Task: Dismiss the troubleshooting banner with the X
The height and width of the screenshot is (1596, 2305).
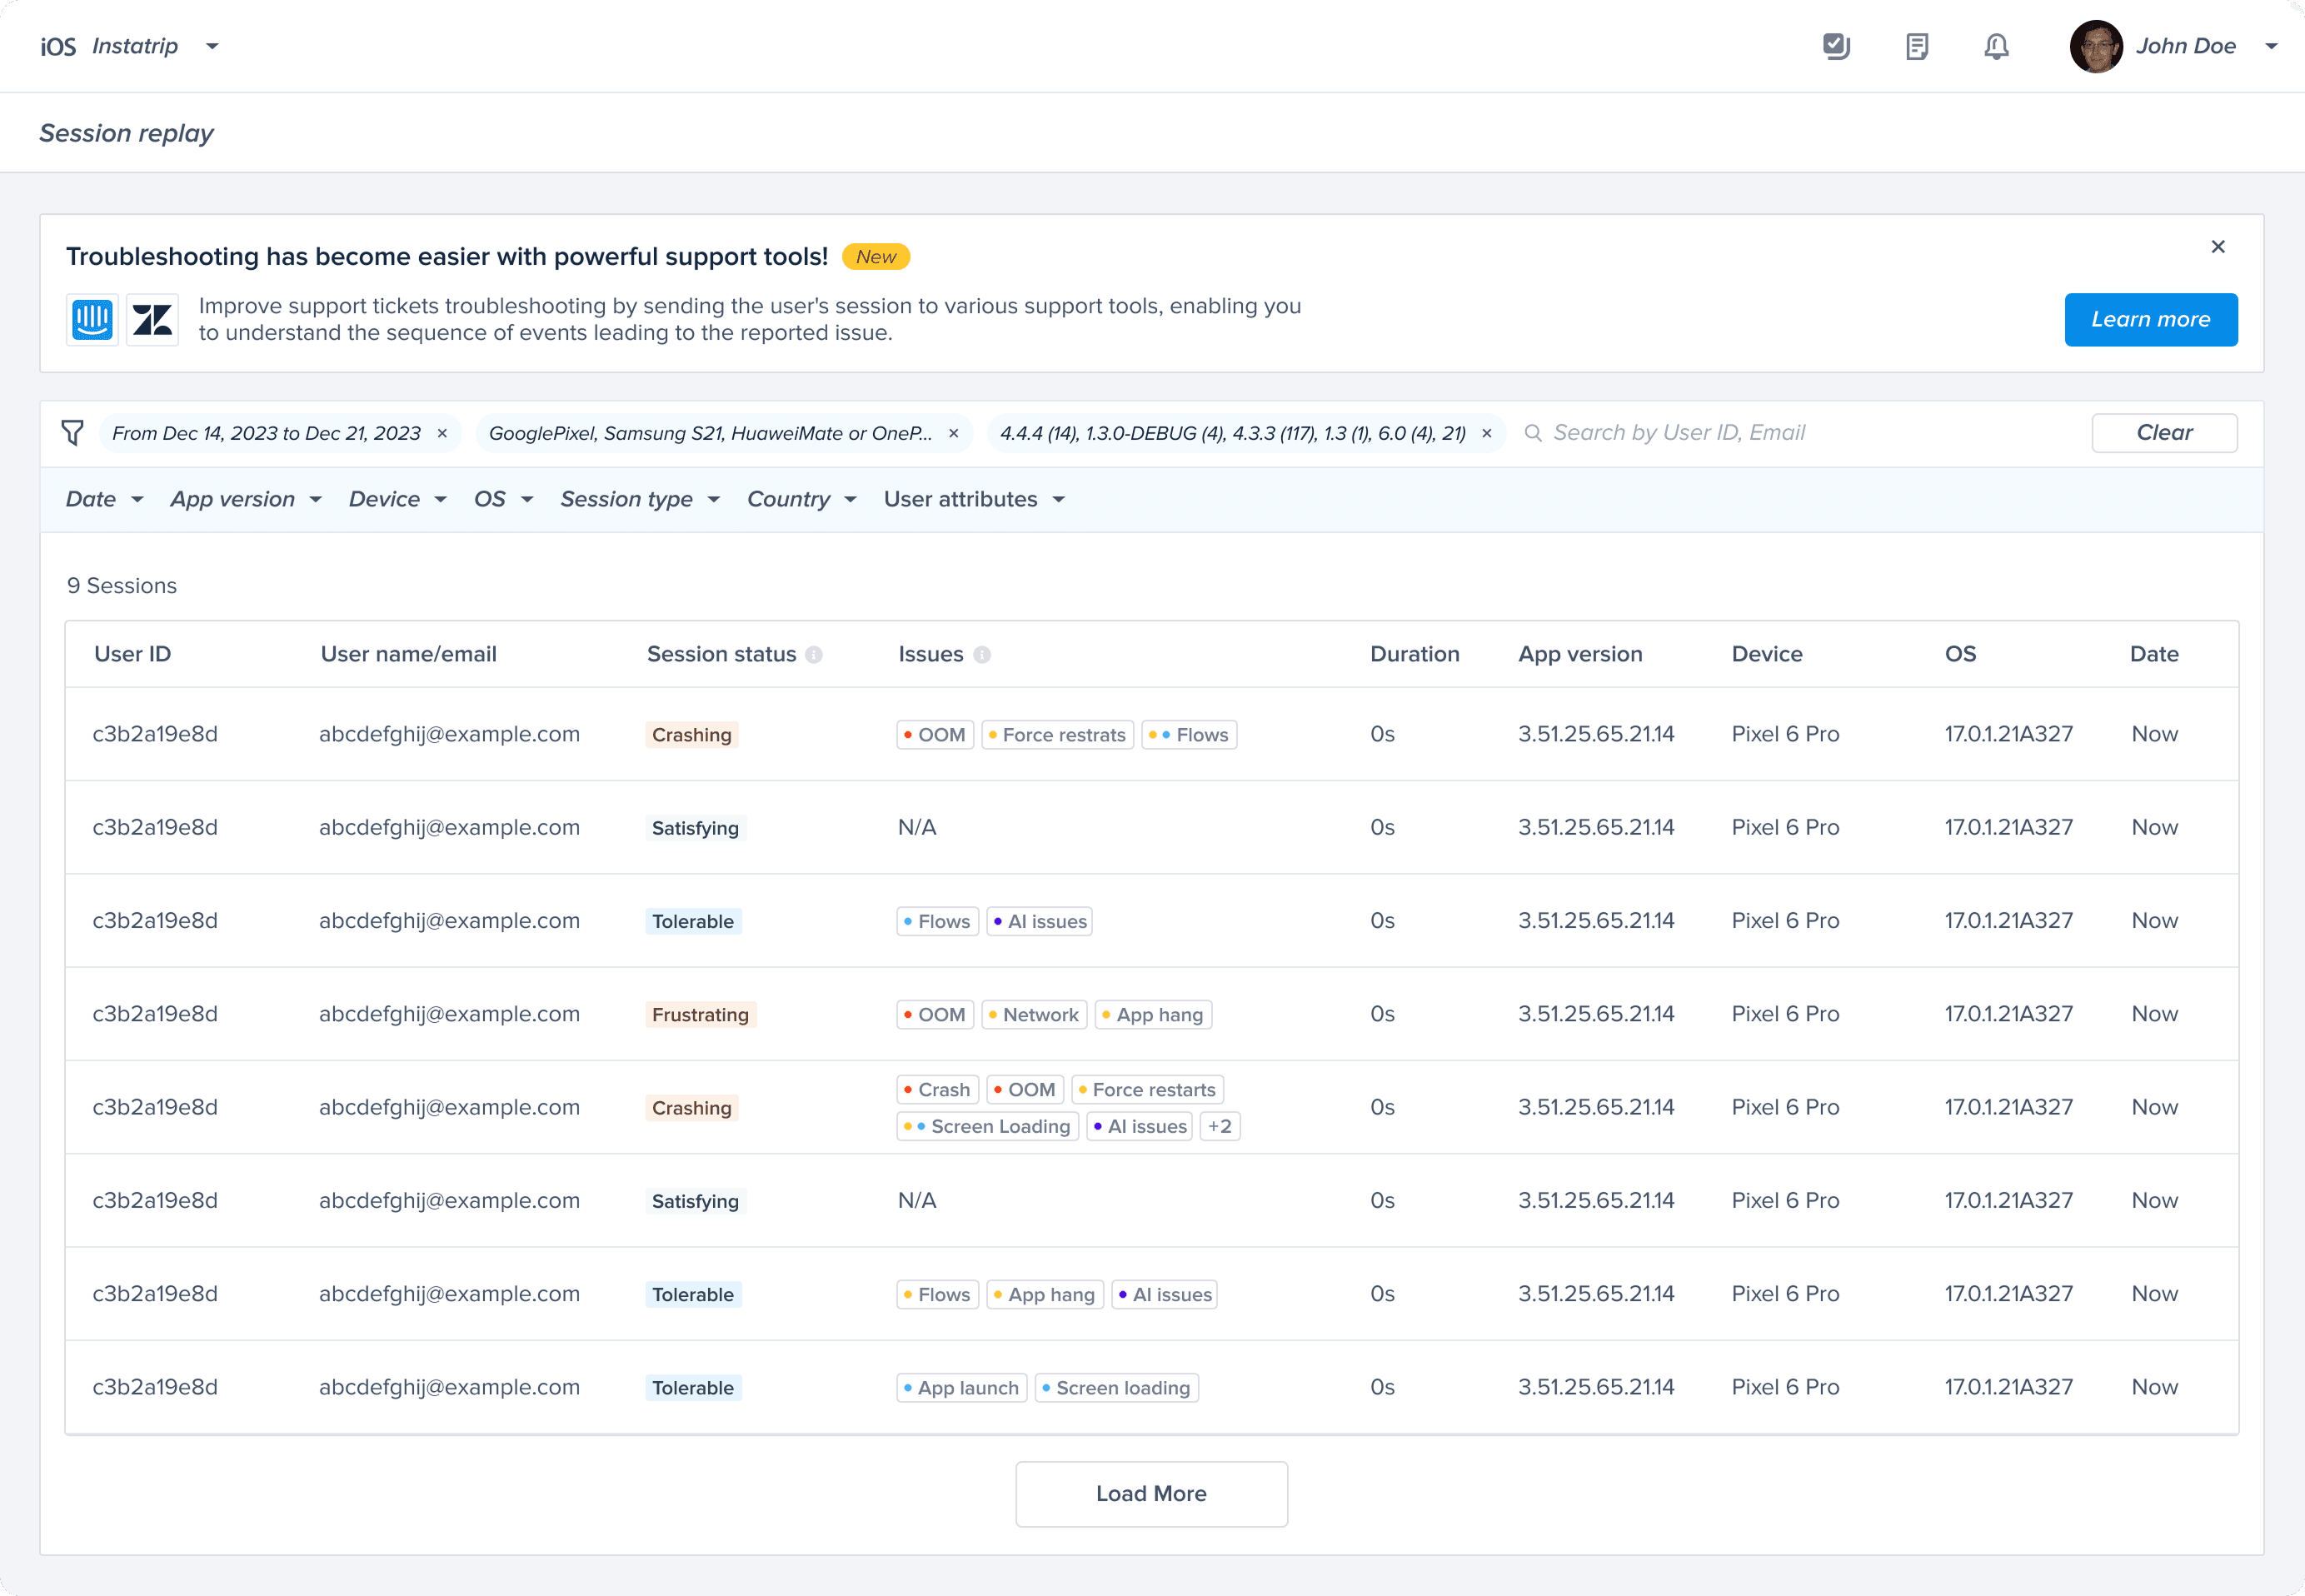Action: [x=2217, y=247]
